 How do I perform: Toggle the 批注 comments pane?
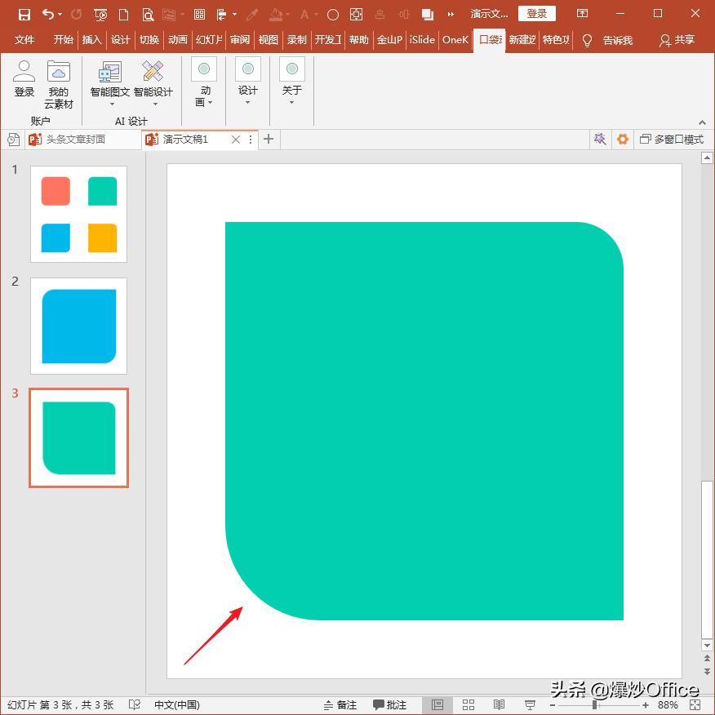point(390,704)
